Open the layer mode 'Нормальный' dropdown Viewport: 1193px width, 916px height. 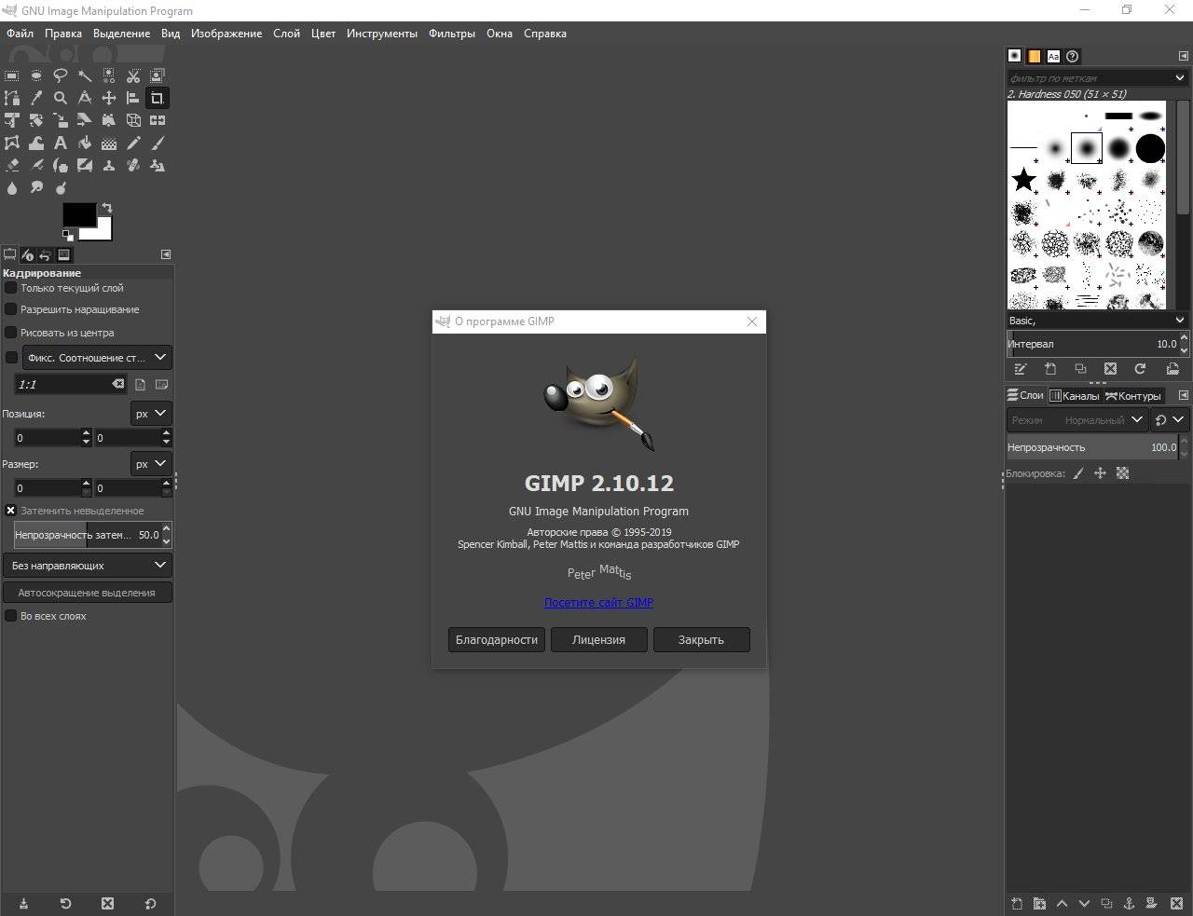1076,420
